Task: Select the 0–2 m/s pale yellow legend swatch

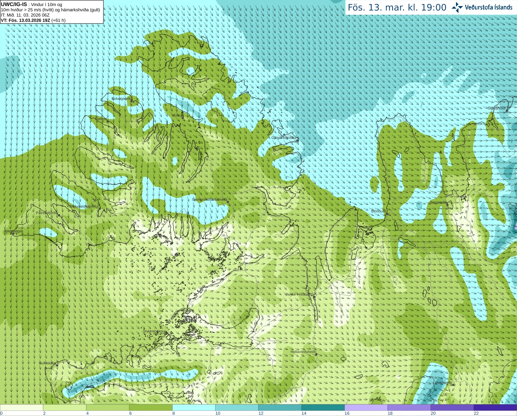Action: [x=21, y=408]
